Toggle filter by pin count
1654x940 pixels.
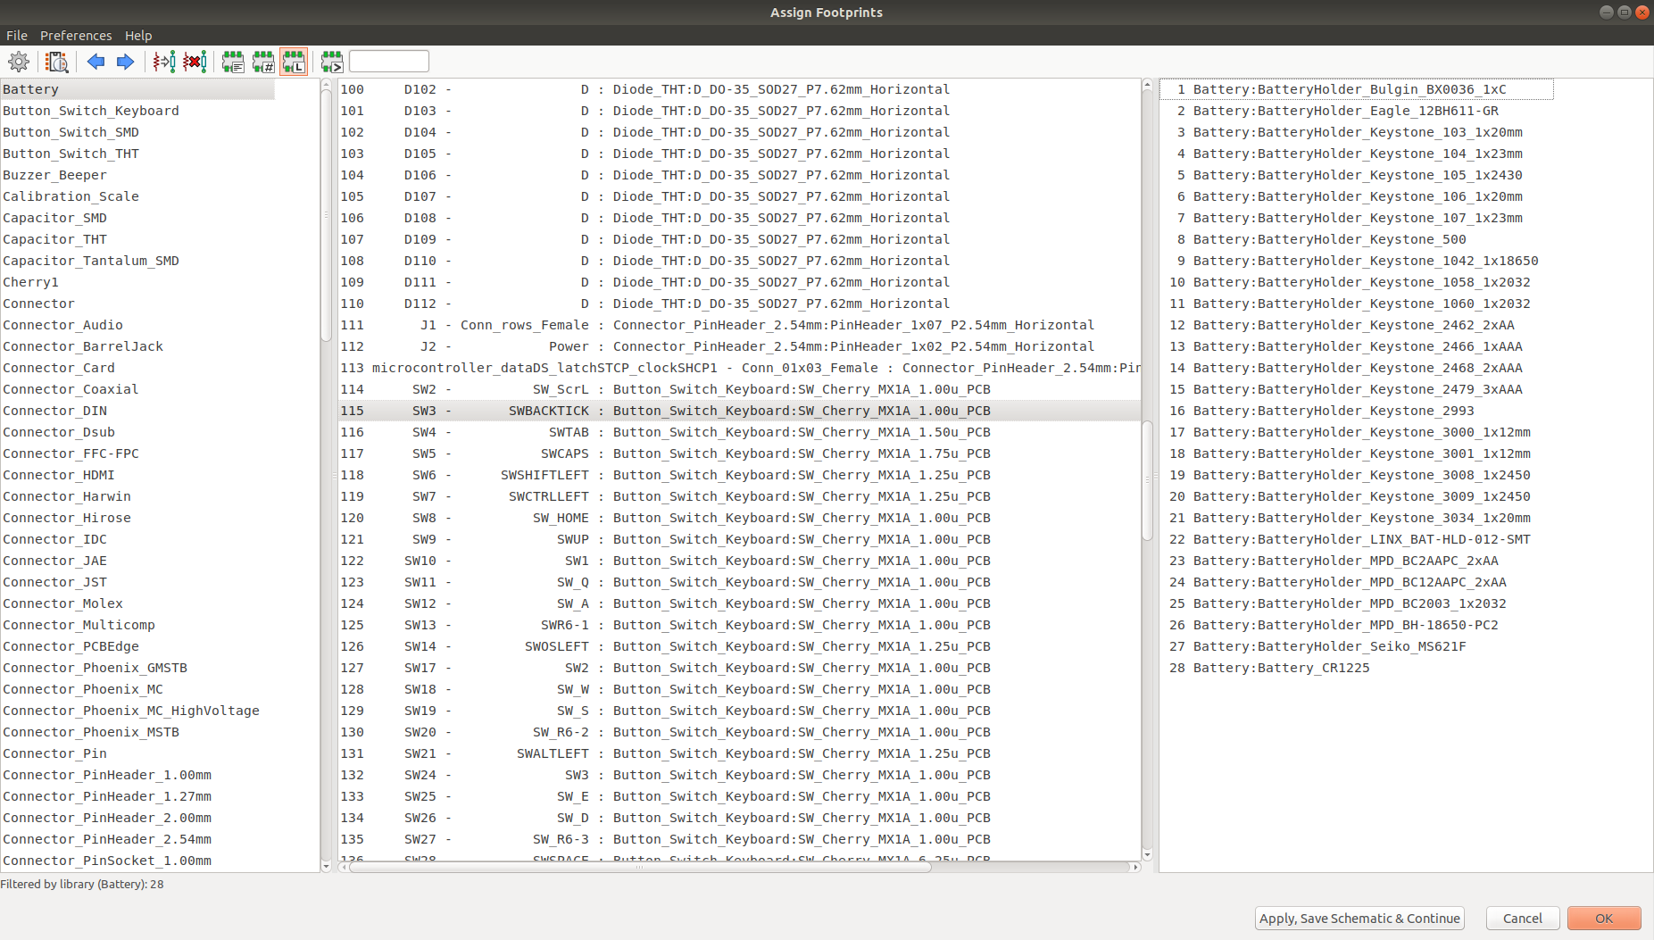[x=263, y=62]
